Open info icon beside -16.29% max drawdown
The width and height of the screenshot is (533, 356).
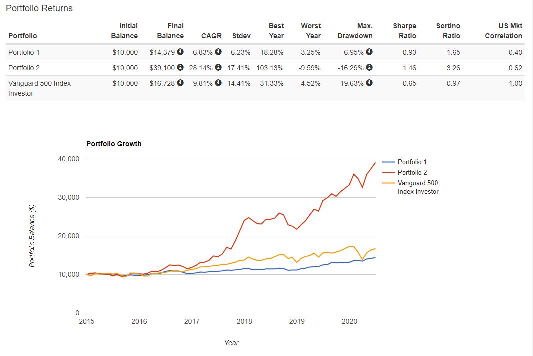click(369, 68)
